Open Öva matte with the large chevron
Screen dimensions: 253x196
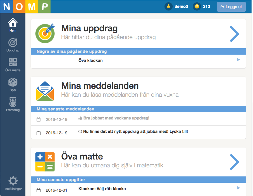tap(234, 162)
